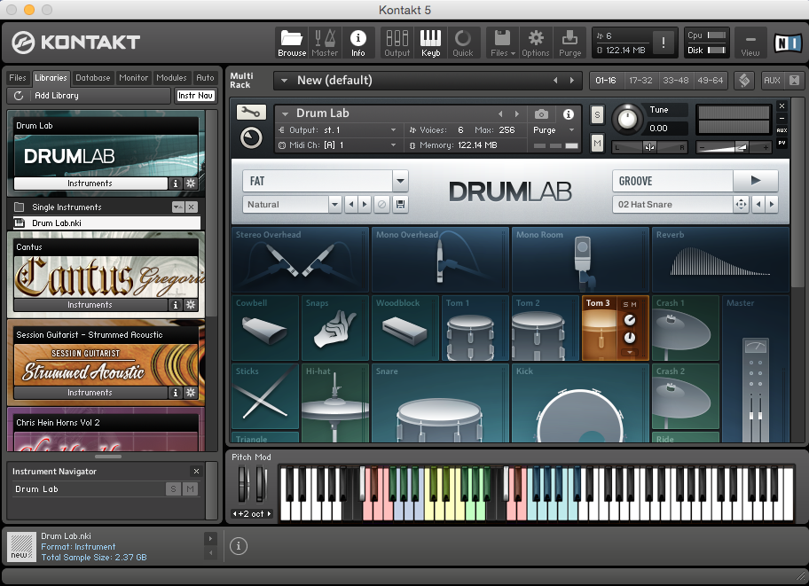Switch to the Libraries tab
This screenshot has height=586, width=809.
(x=51, y=78)
